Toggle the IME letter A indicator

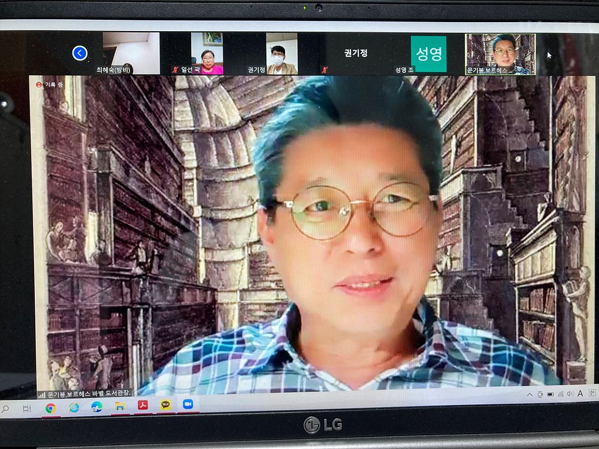[x=580, y=393]
